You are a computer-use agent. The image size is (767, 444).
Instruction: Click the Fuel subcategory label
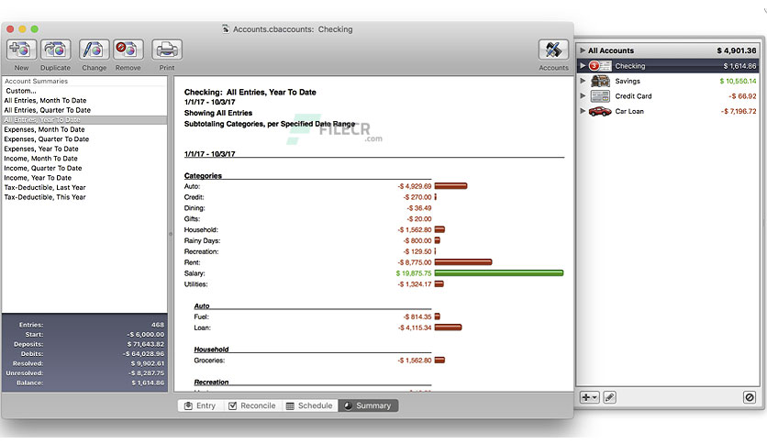pyautogui.click(x=201, y=316)
